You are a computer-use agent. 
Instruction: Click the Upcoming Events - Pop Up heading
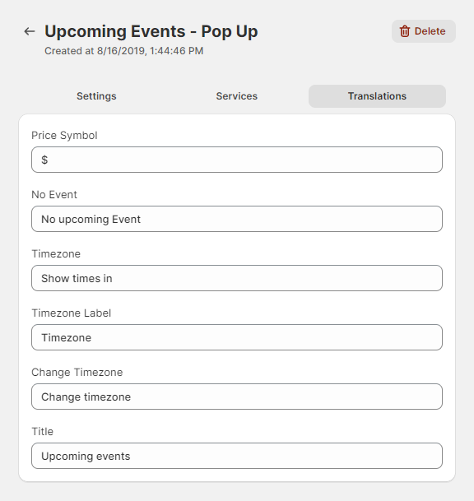pyautogui.click(x=151, y=31)
